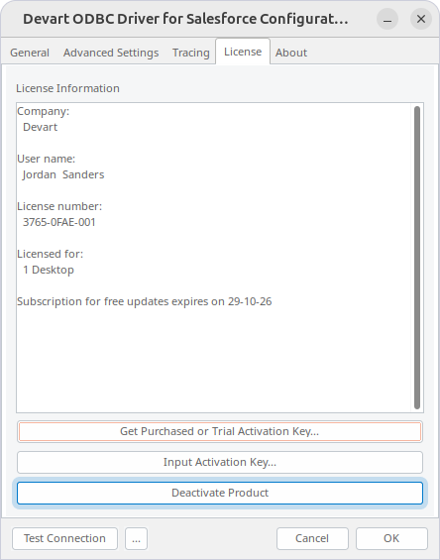440x560 pixels.
Task: Click the Test Connection button
Action: [64, 538]
